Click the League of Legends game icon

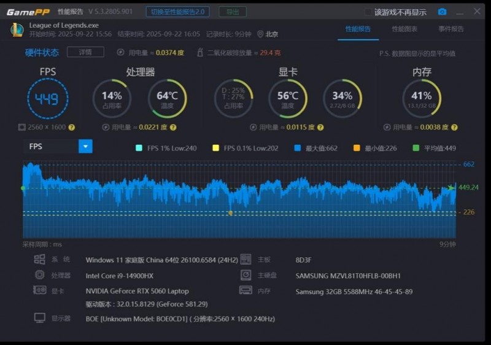pos(17,29)
